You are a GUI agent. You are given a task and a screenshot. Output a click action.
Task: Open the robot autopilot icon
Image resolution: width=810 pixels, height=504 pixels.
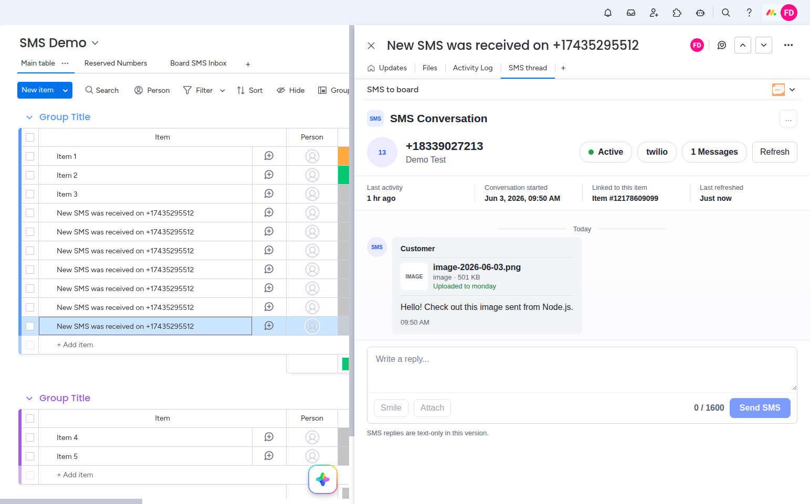tap(700, 13)
